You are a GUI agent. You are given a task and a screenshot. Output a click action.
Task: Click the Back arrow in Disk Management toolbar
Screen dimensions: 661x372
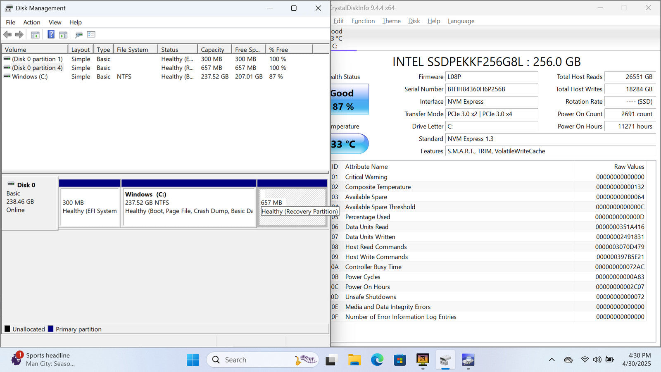[x=7, y=35]
